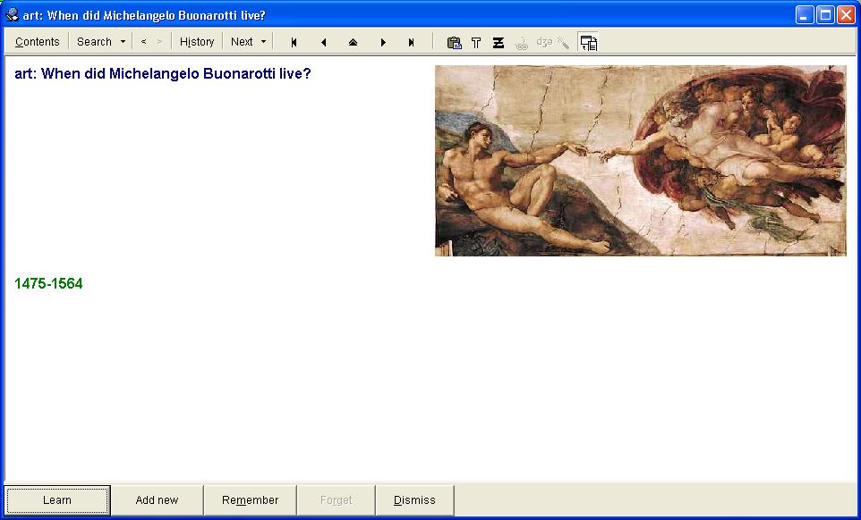Open the History view

pos(197,42)
